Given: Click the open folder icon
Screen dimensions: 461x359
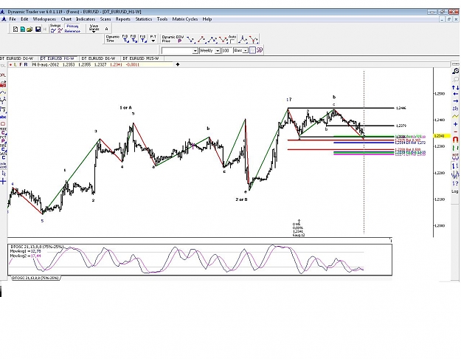Looking at the screenshot, I should pos(30,29).
